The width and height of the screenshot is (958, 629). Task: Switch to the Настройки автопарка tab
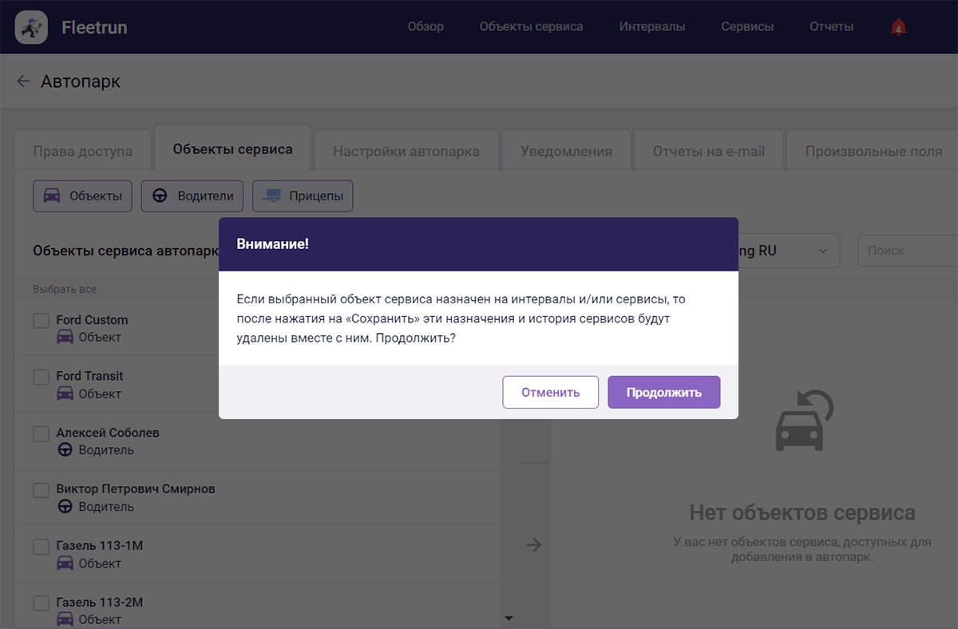click(406, 151)
